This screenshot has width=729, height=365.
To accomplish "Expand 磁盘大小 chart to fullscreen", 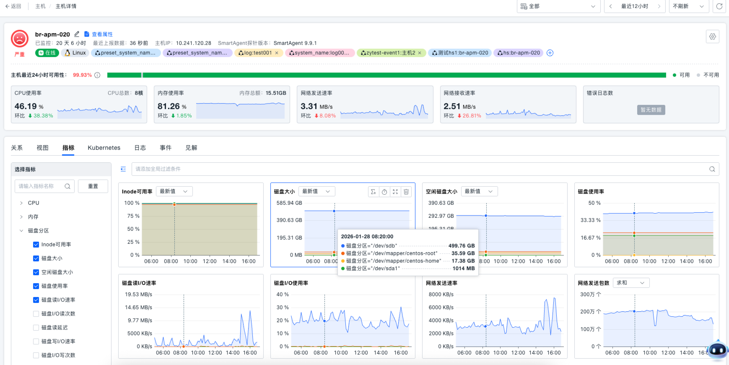I will [395, 192].
